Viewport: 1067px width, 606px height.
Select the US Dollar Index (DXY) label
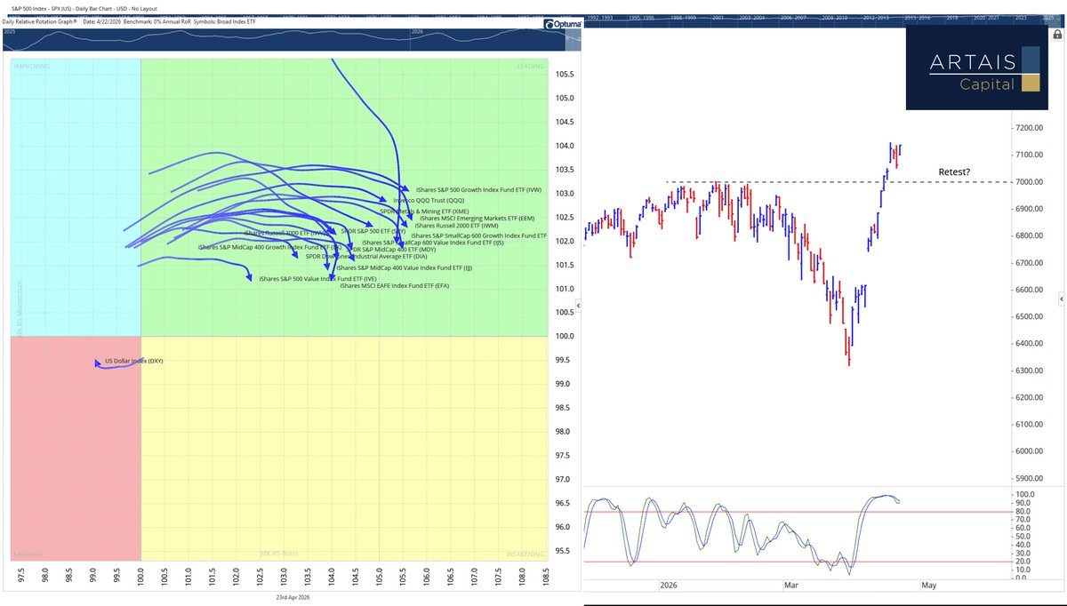tap(133, 362)
